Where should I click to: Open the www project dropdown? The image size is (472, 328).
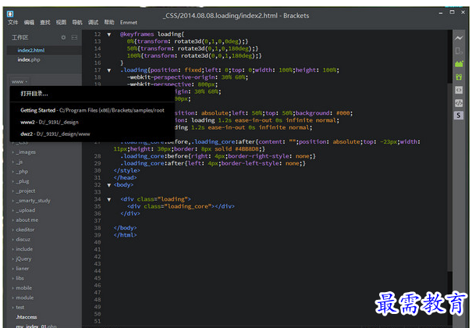click(20, 81)
